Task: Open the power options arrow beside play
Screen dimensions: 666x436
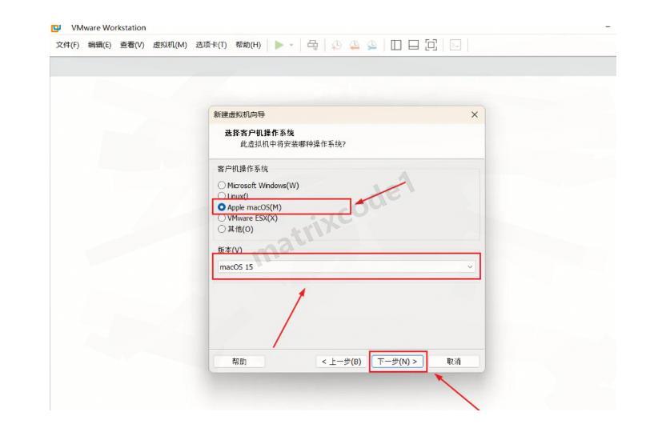Action: click(x=291, y=45)
